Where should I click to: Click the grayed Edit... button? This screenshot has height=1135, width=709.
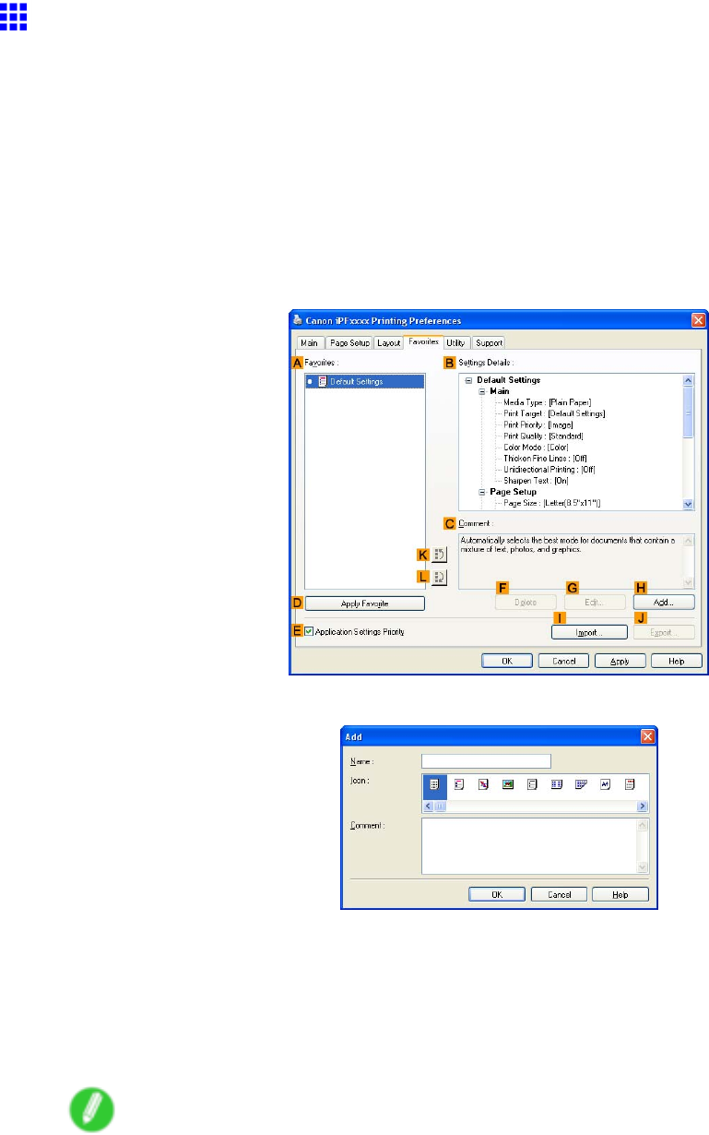tap(595, 602)
